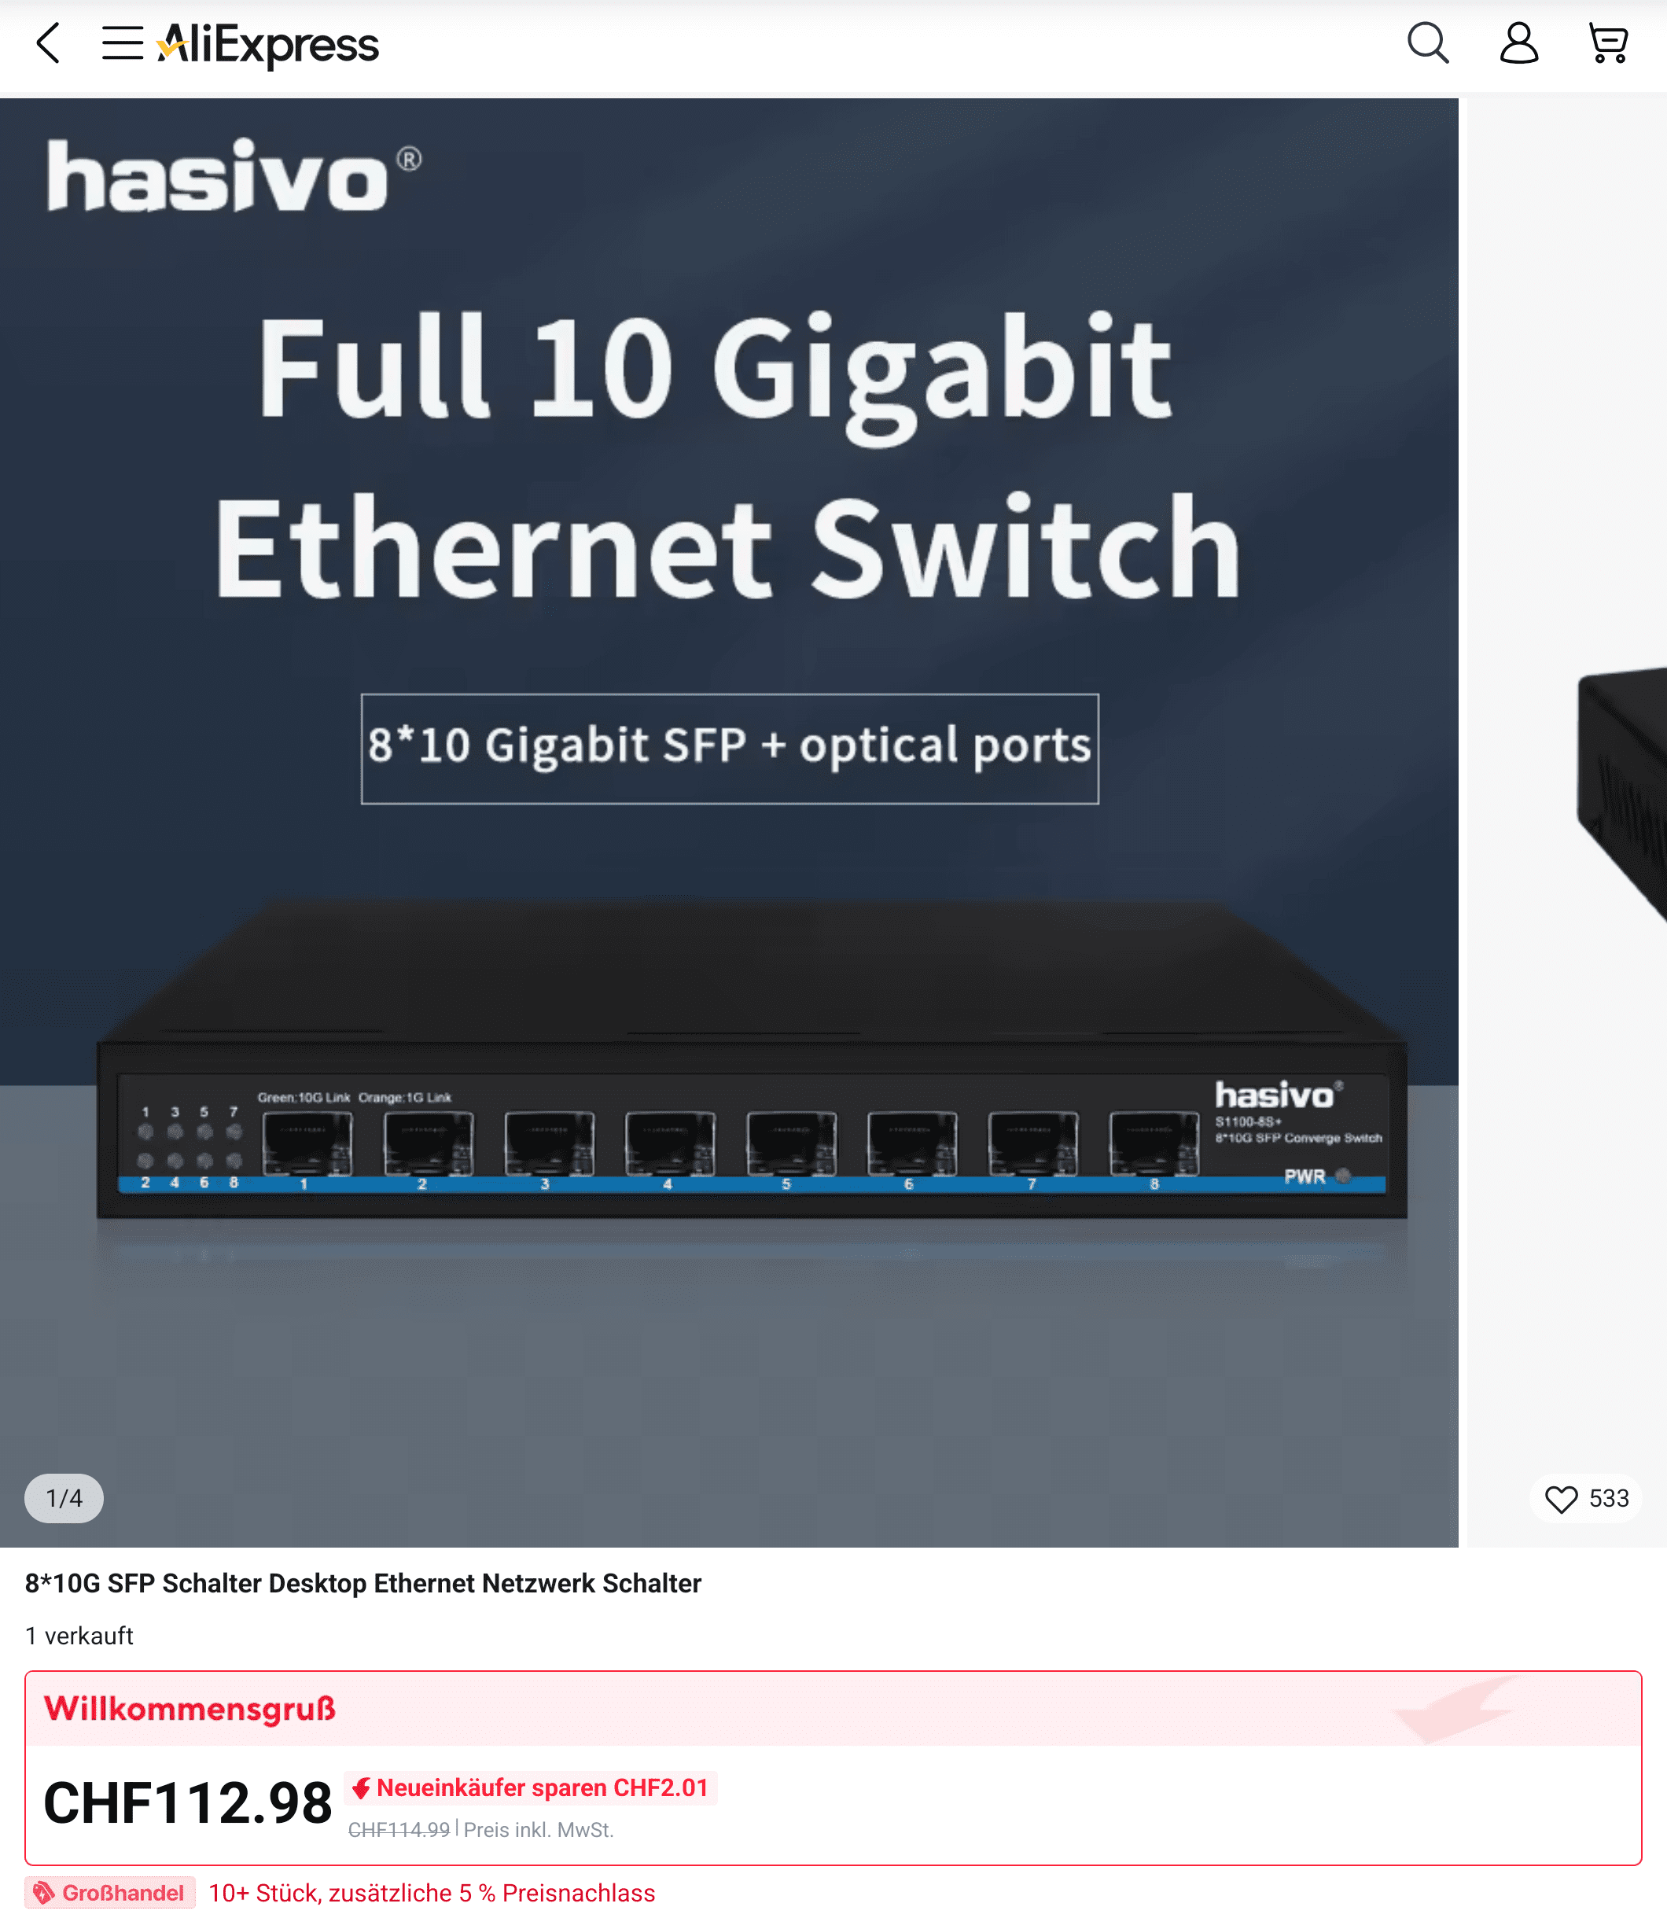Open the account profile icon
This screenshot has height=1918, width=1667.
pos(1518,44)
